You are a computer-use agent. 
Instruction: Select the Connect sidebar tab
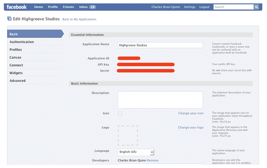34,65
